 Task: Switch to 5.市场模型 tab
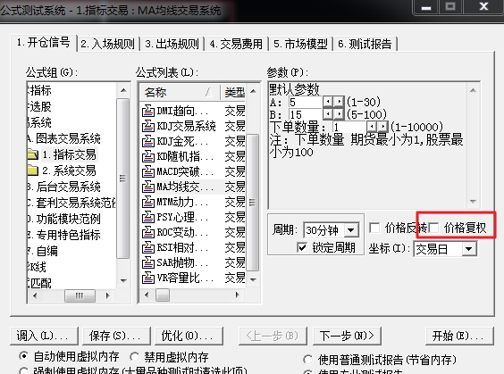click(301, 44)
